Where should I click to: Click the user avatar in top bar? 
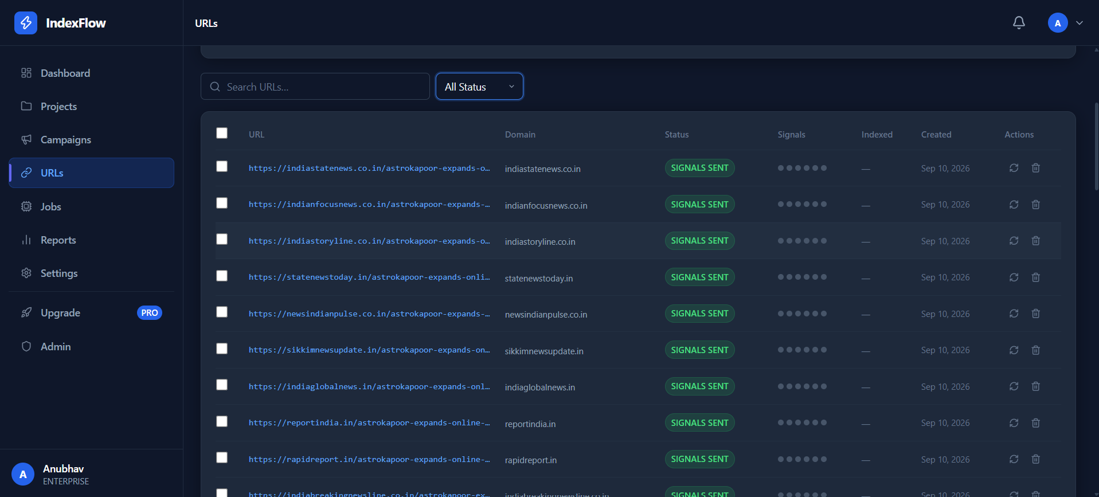pos(1058,23)
